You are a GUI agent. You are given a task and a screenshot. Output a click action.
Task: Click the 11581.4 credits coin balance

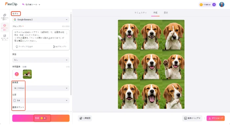coord(205,5)
